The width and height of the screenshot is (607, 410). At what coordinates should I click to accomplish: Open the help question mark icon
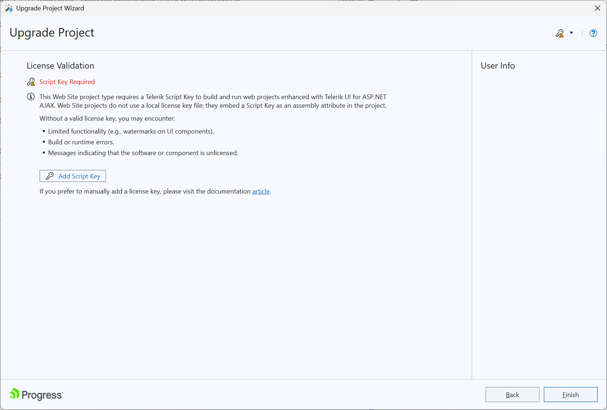(593, 33)
